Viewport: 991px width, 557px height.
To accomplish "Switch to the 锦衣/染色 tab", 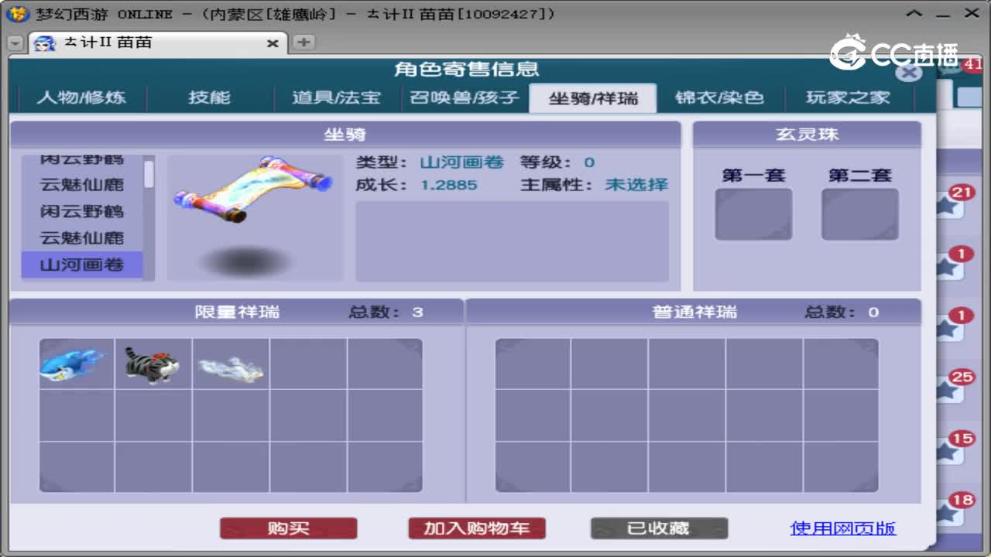I will (x=718, y=97).
